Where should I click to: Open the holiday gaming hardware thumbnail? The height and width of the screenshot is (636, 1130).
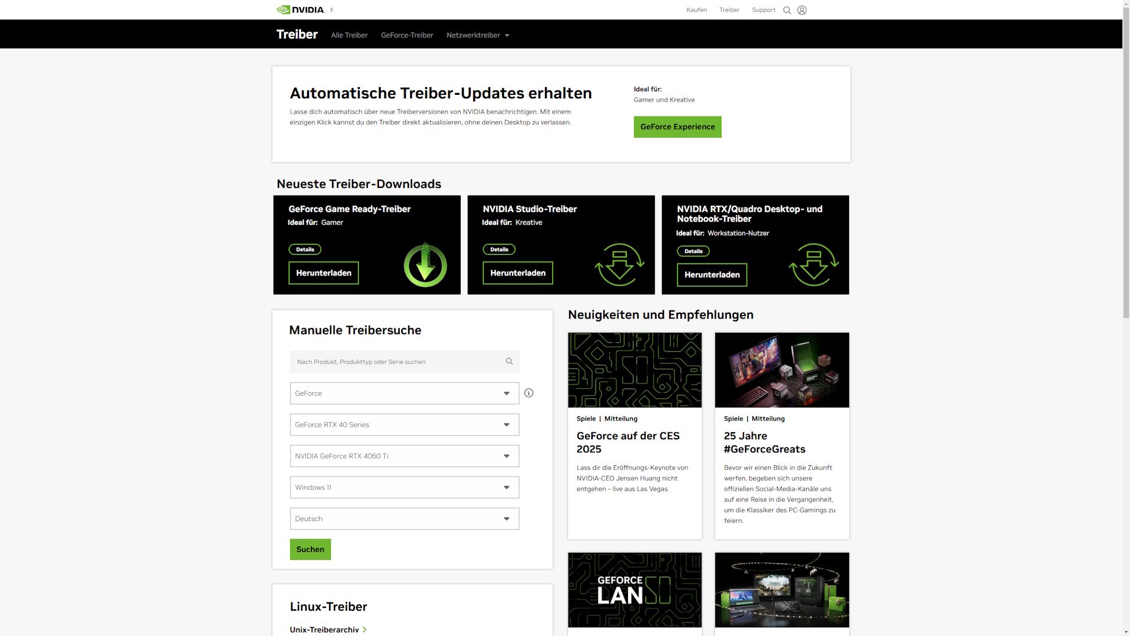[x=782, y=589]
